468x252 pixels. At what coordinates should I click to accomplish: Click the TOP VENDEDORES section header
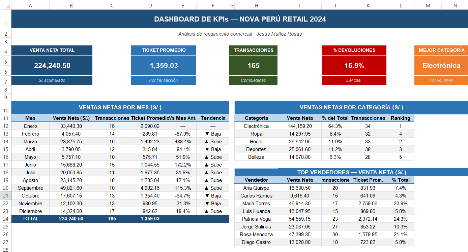tap(351, 172)
